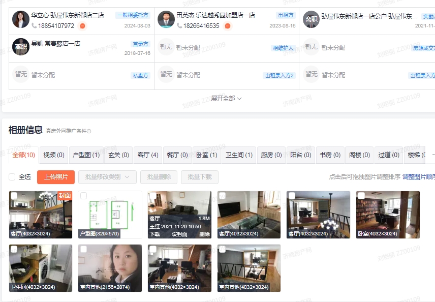
Task: Open 户型图(829×570) floor plan thumbnail
Action: (x=110, y=215)
